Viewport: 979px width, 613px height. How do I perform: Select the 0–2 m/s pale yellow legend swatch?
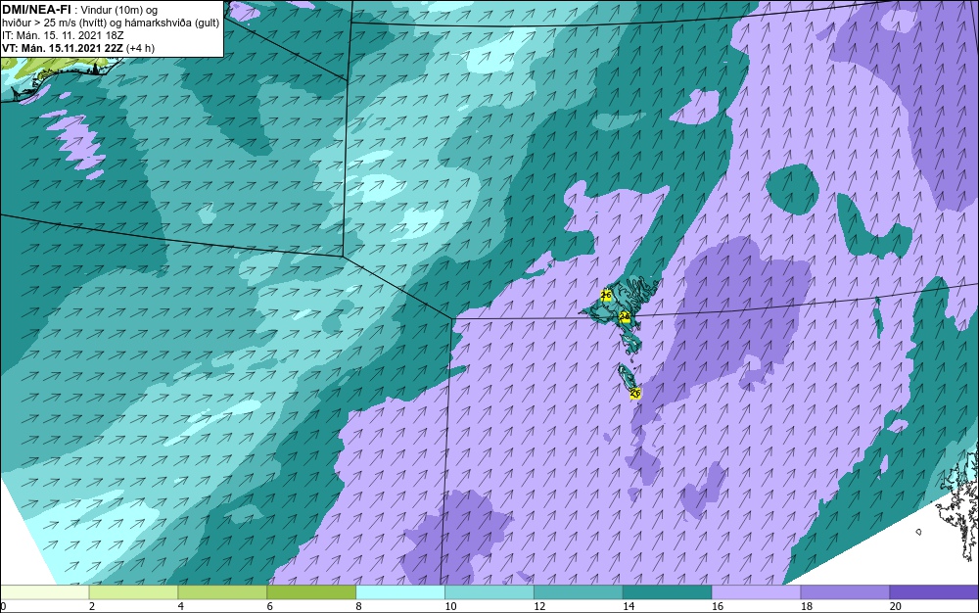click(45, 592)
